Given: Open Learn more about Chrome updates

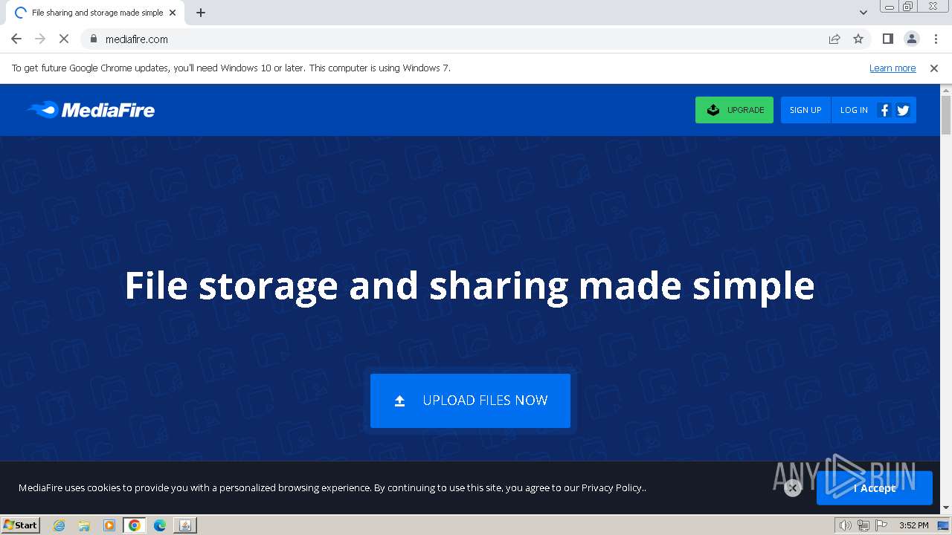Looking at the screenshot, I should (x=892, y=68).
